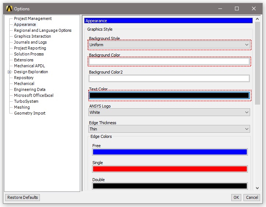266x207 pixels.
Task: Open Engineering Data options
Action: coord(30,89)
